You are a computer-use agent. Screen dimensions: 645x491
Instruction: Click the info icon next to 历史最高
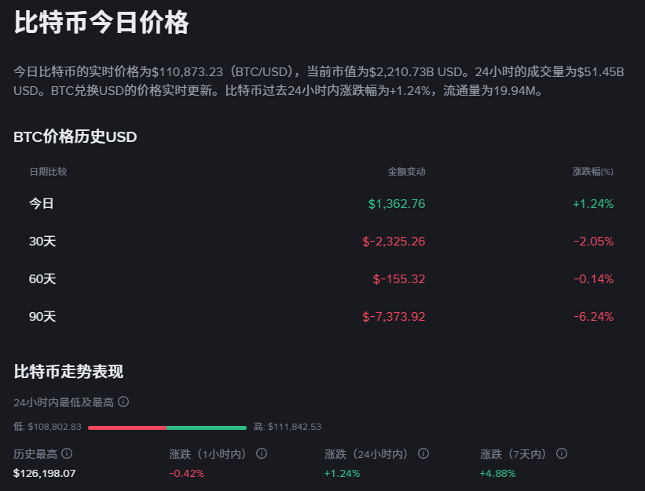[67, 453]
